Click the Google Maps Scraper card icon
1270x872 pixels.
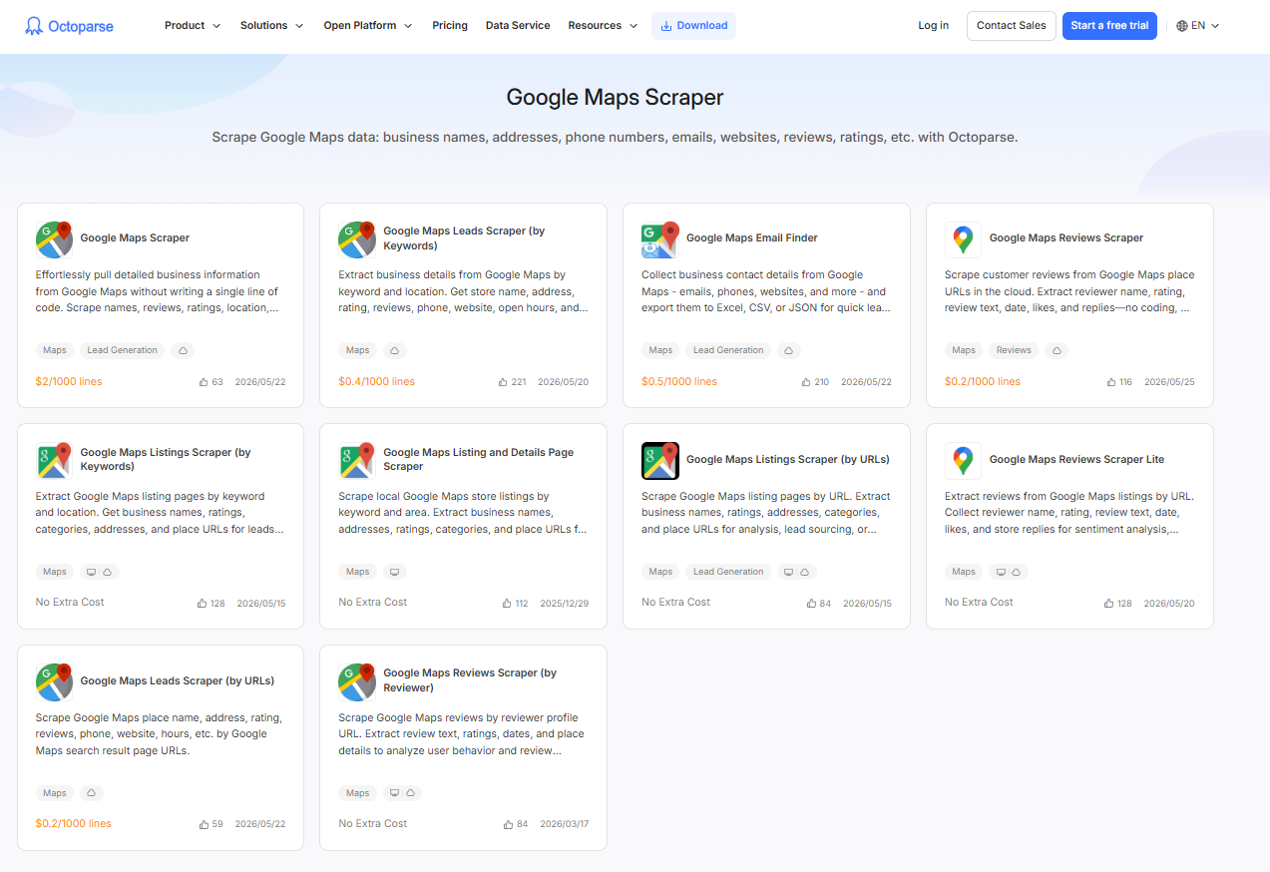coord(54,239)
